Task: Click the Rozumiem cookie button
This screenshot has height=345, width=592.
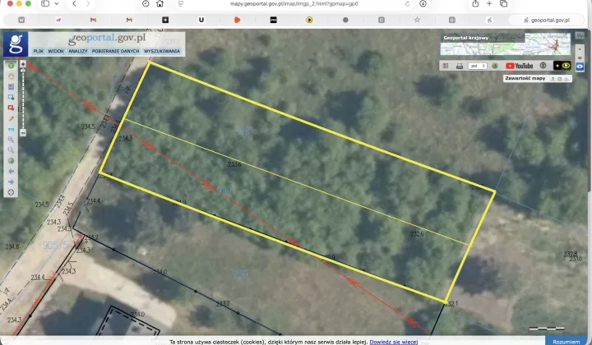Action: tap(566, 340)
